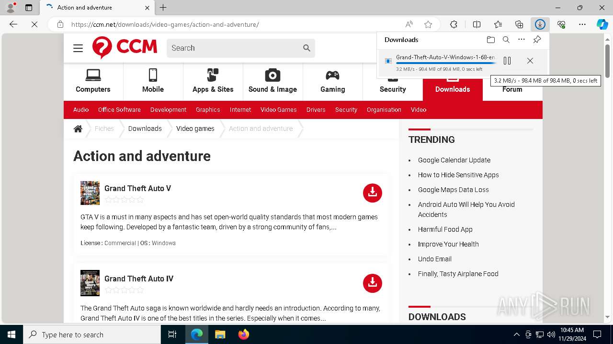The width and height of the screenshot is (613, 344).
Task: Open browser Extensions
Action: 454,24
